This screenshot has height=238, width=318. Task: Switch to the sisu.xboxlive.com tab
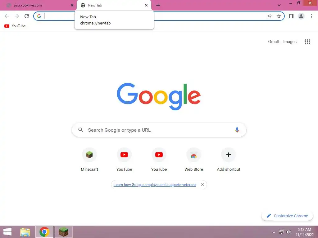pyautogui.click(x=39, y=6)
